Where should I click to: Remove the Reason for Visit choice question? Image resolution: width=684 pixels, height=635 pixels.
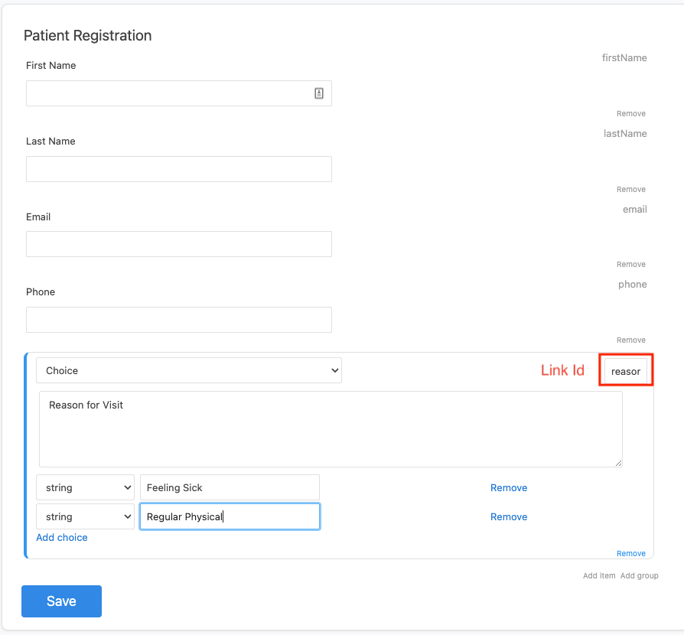click(630, 553)
